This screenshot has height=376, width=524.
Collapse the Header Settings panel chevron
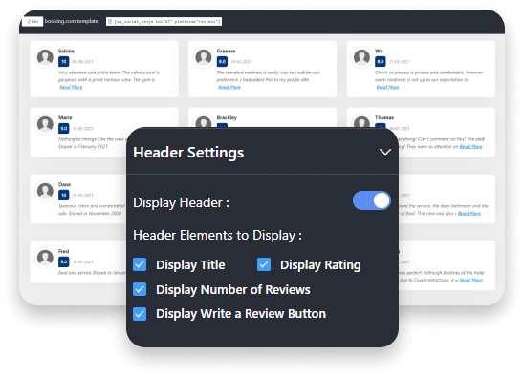click(385, 152)
